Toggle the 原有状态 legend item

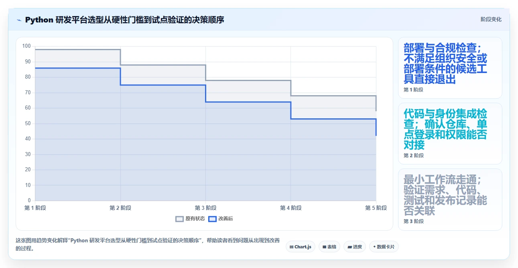pos(190,219)
